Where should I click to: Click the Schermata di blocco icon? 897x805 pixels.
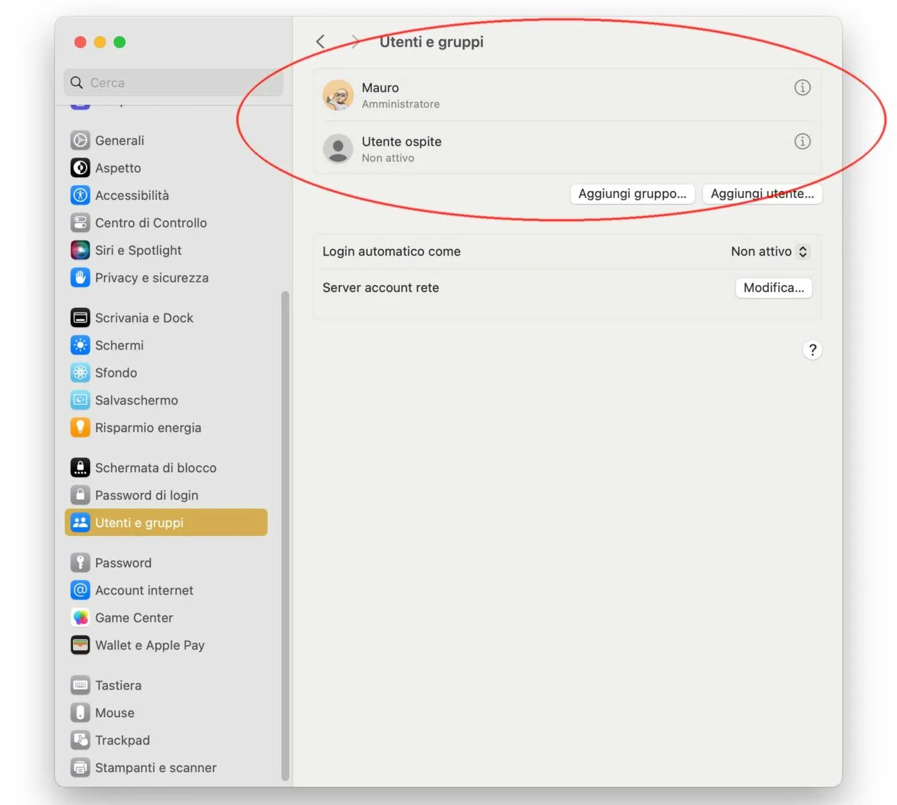[81, 468]
